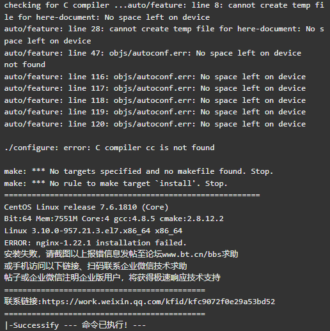Click the 'CentOS Linux release 7.6.1810' line
The width and height of the screenshot is (330, 331).
pyautogui.click(x=86, y=207)
